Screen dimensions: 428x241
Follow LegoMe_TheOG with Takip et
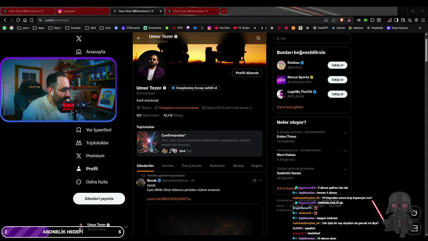pyautogui.click(x=337, y=94)
